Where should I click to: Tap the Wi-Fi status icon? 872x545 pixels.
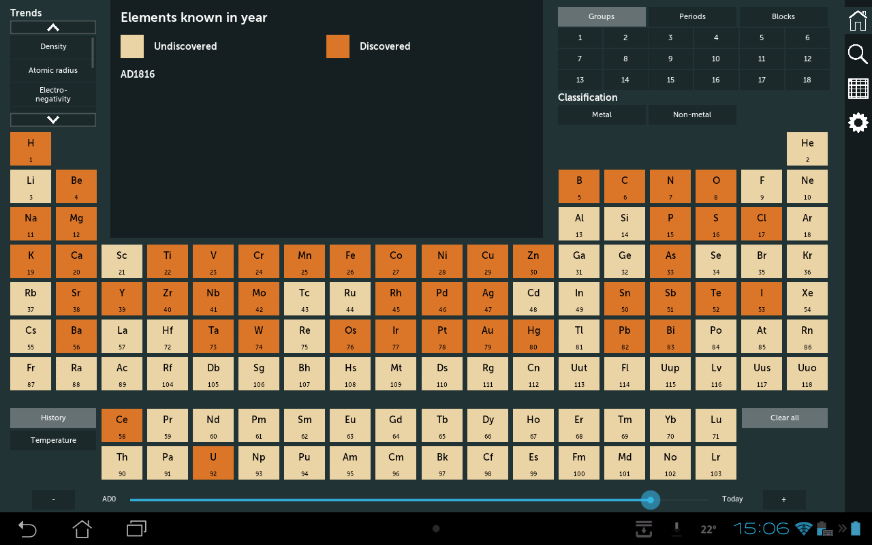click(x=804, y=529)
